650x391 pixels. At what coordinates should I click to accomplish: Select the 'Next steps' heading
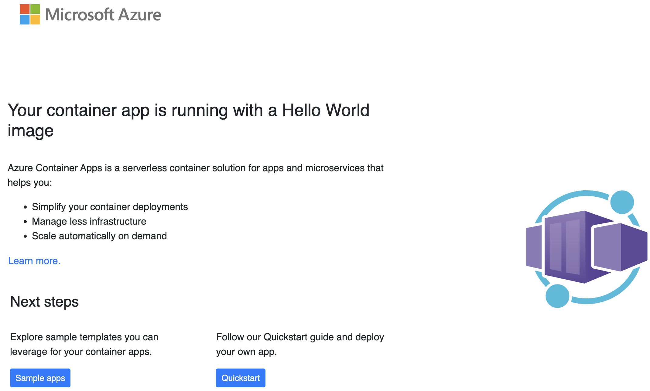click(44, 301)
